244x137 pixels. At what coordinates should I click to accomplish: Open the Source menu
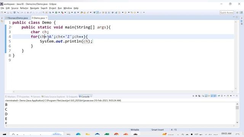tap(15, 8)
